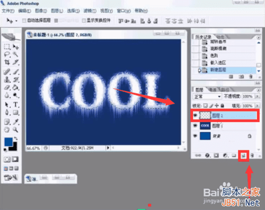265x210 pixels.
Task: Click the foreground blue color swatch
Action: (x=8, y=141)
